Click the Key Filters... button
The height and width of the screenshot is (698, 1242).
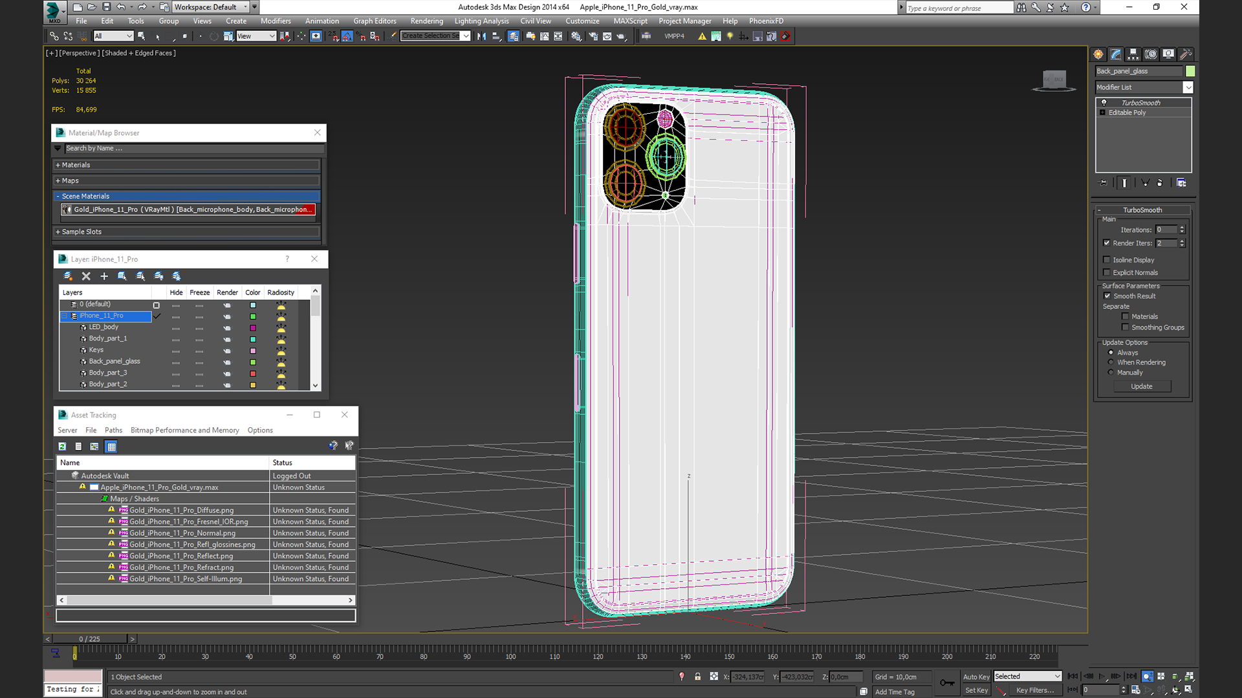pos(1034,690)
